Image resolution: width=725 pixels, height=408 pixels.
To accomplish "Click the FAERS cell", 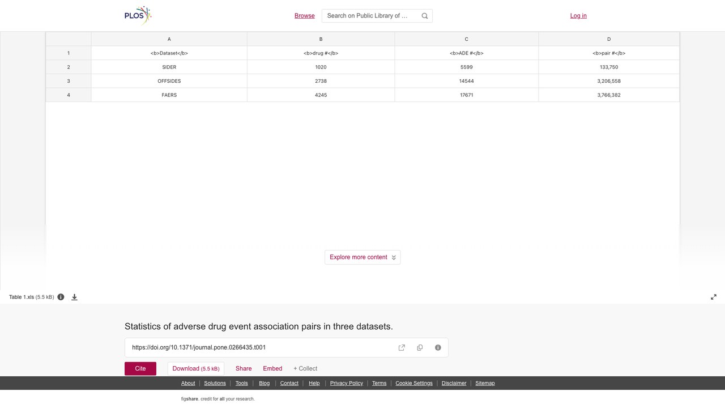I will (x=169, y=95).
